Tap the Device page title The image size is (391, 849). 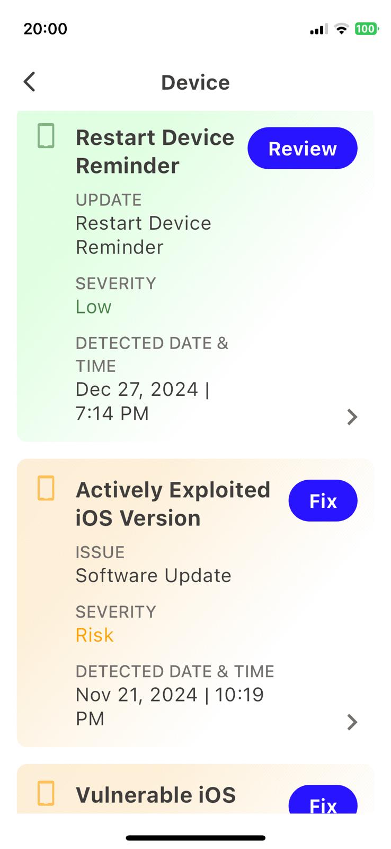coord(196,83)
